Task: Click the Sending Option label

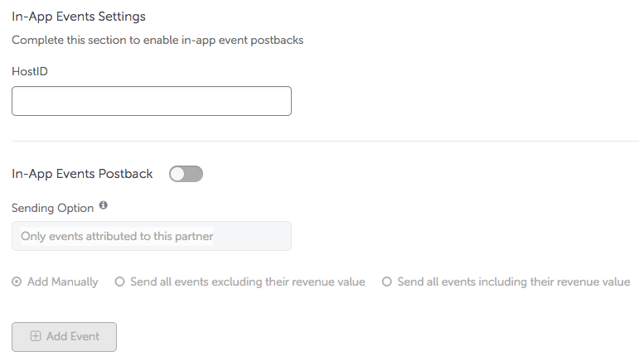Action: 52,208
